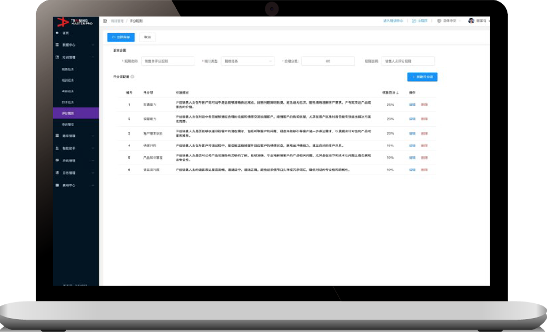Click the Training Master Pro logo

point(75,21)
